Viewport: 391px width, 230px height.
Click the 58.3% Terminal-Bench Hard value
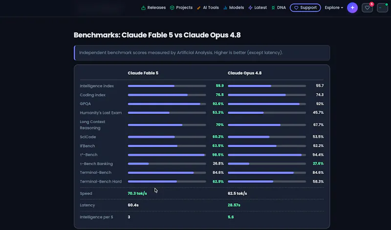click(x=318, y=181)
